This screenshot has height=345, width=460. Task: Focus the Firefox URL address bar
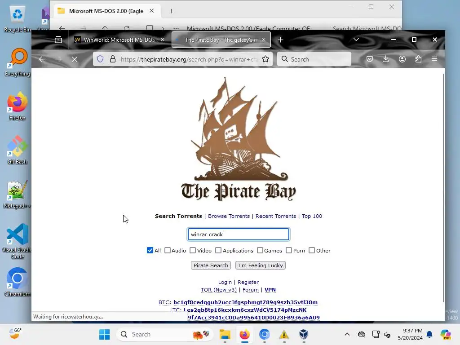pyautogui.click(x=189, y=59)
